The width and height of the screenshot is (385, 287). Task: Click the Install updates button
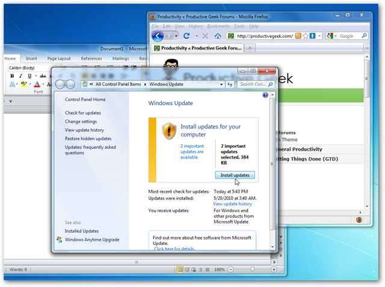click(235, 175)
